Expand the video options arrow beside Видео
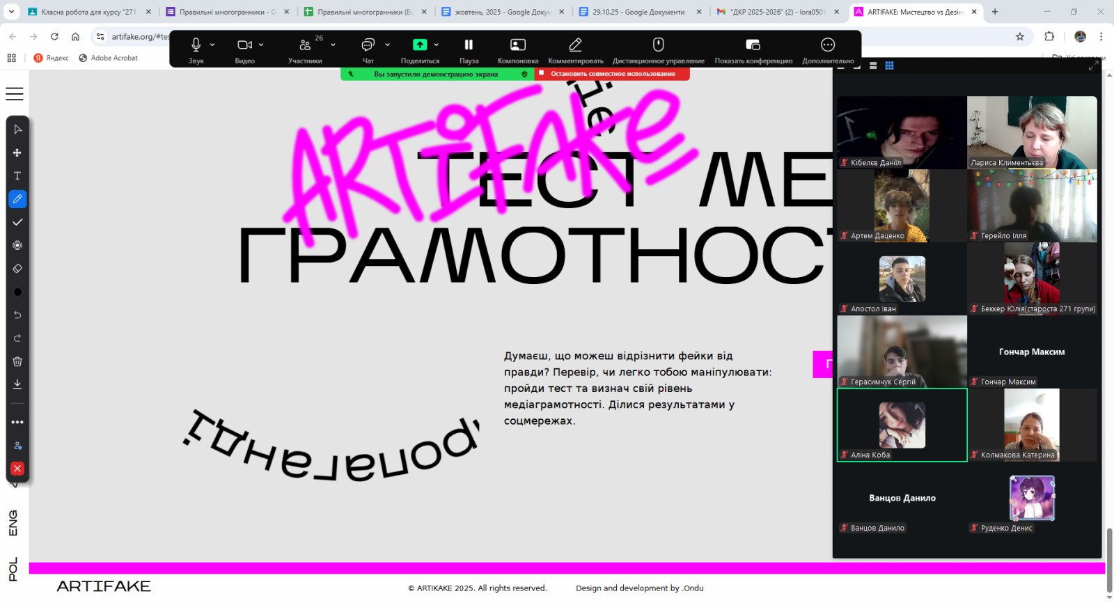This screenshot has height=603, width=1114. tap(261, 45)
